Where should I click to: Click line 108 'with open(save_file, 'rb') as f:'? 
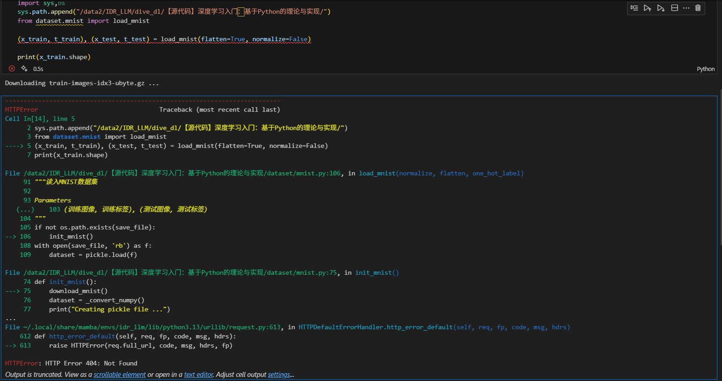click(93, 245)
